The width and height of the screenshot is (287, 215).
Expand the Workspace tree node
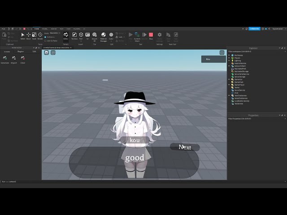[x=229, y=55]
